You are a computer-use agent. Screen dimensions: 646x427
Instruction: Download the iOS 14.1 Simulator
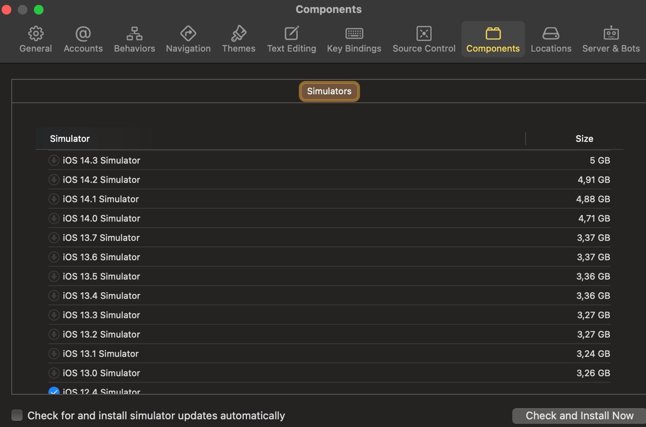pyautogui.click(x=53, y=199)
